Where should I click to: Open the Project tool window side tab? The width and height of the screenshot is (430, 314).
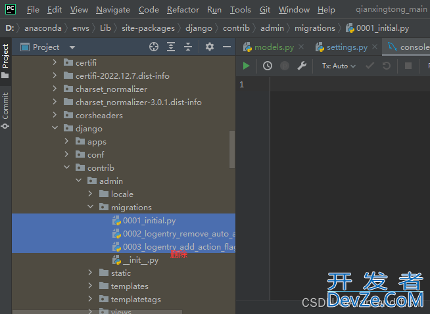pyautogui.click(x=5, y=61)
